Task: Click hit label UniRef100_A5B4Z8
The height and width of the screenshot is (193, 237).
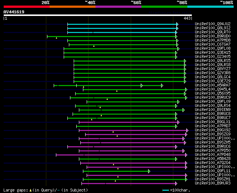Action: point(213,159)
